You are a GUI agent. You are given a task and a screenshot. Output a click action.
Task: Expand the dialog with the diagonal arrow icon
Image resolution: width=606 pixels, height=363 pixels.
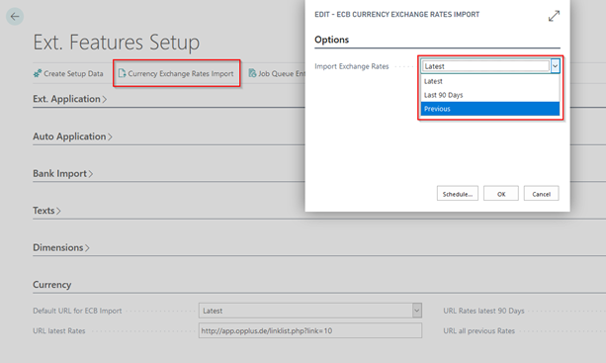554,16
